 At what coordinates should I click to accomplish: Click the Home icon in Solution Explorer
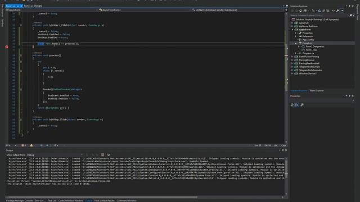[x=300, y=11]
